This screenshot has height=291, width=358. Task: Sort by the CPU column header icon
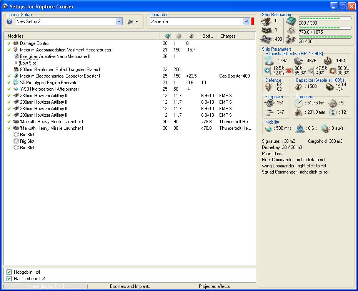point(168,36)
